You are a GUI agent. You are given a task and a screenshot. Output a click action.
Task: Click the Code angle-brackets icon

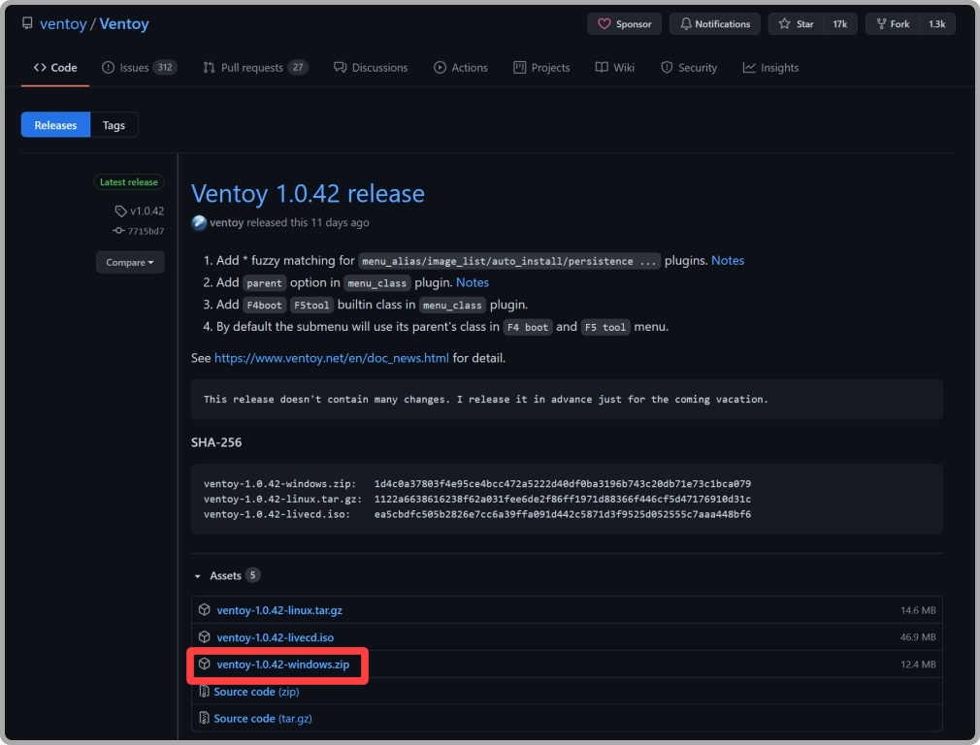40,68
